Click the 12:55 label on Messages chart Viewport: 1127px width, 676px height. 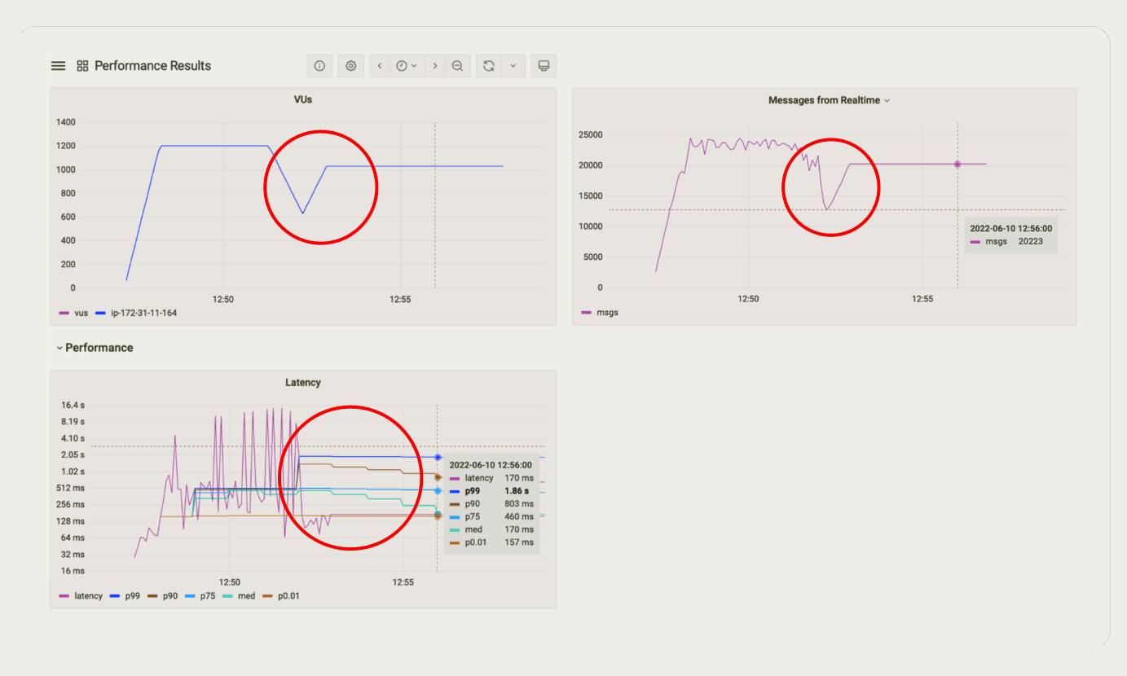pos(922,299)
